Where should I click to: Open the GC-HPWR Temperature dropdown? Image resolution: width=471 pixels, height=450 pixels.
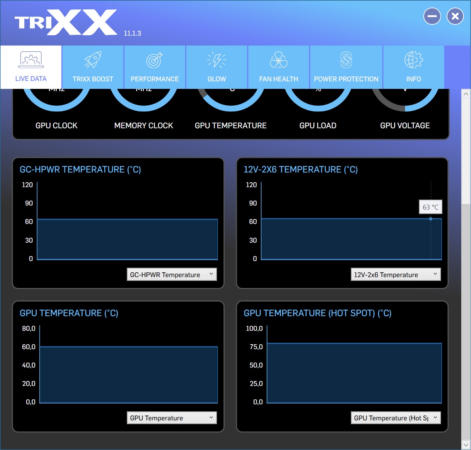point(172,274)
